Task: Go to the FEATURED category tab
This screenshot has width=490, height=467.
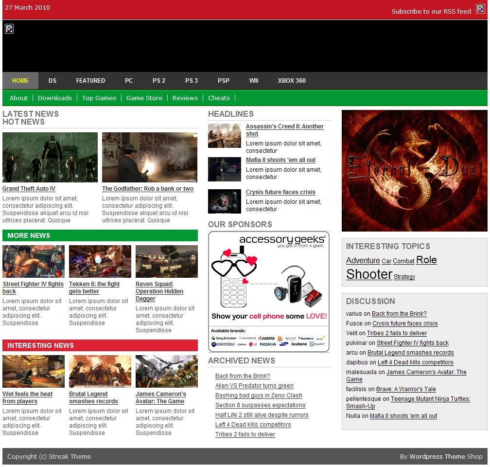Action: click(90, 81)
